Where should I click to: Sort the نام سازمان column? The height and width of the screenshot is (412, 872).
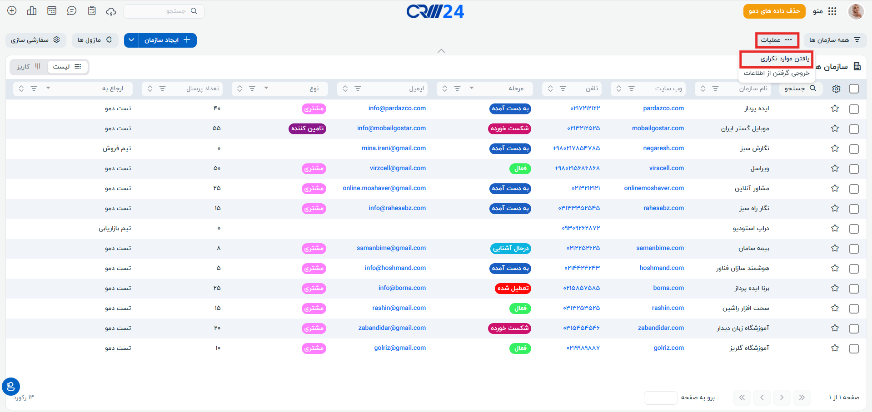coord(703,89)
